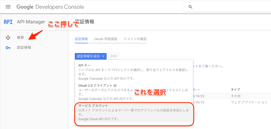The image size is (271, 129).
Task: Focus the top search field
Action: click(x=227, y=7)
